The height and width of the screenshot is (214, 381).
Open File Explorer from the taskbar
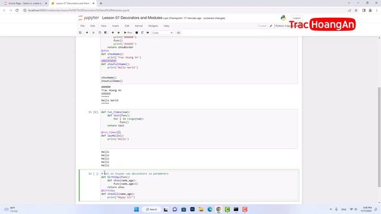click(201, 209)
